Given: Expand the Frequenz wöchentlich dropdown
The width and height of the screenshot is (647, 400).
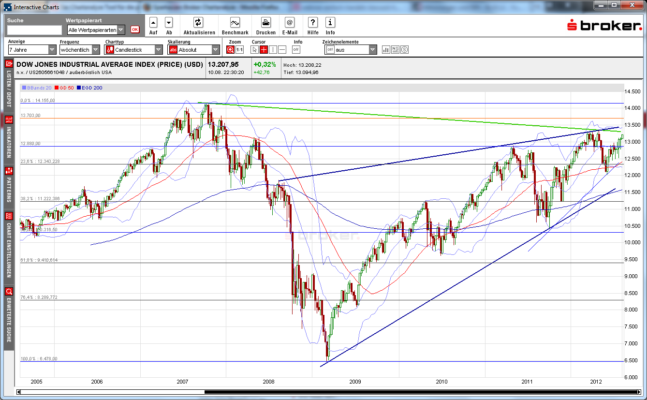Looking at the screenshot, I should [95, 49].
